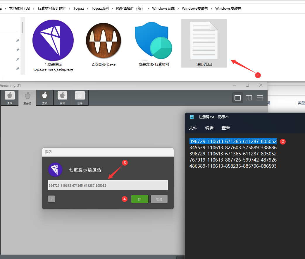The height and width of the screenshot is (259, 305).
Task: Click the third line code 396729-110613-671365-611287-805052
Action: tap(233, 154)
